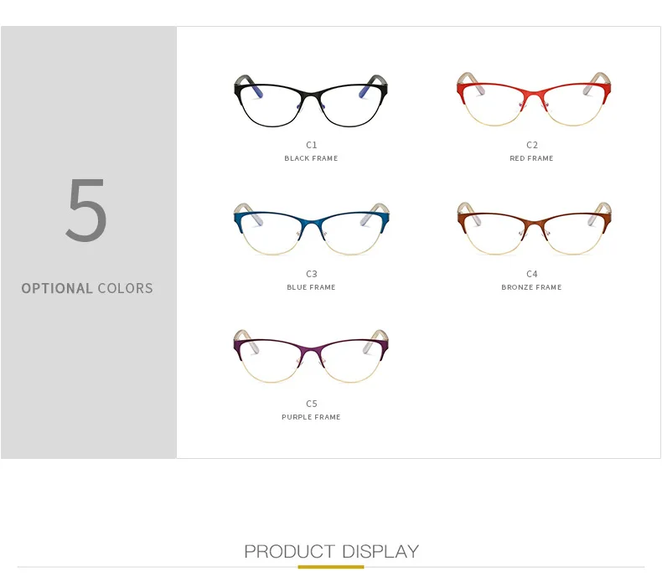This screenshot has width=662, height=577.
Task: Click the C1 label
Action: coord(312,145)
